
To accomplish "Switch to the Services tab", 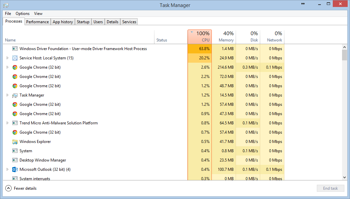I will (x=129, y=22).
